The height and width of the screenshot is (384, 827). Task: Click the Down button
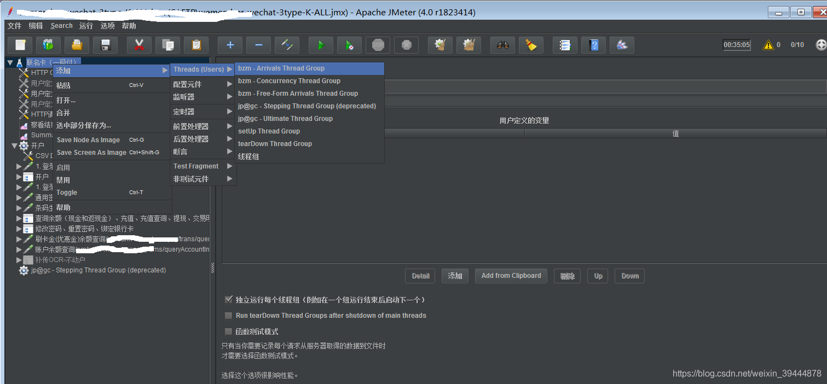630,276
